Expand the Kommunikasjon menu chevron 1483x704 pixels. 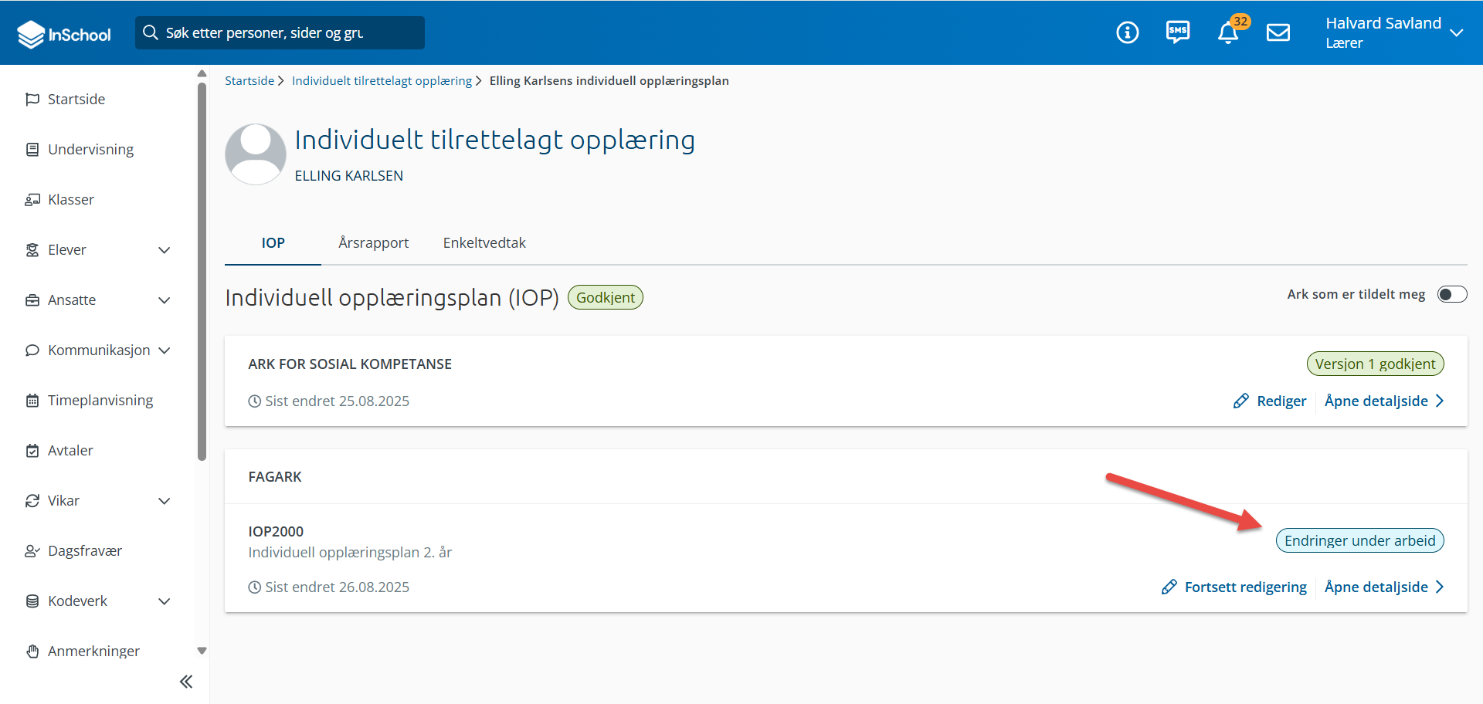click(165, 350)
